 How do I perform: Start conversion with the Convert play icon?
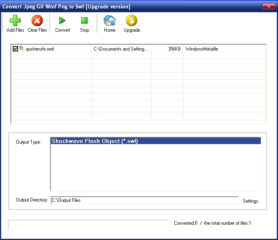coord(62,20)
